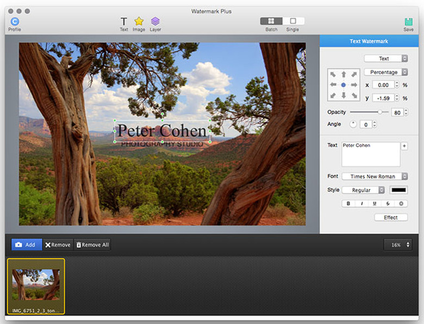Open the Percentage units dropdown

385,72
